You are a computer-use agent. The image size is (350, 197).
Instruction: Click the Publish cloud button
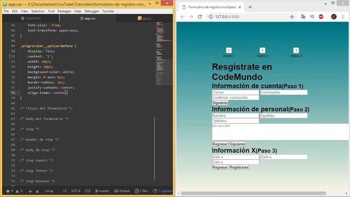coord(122,191)
